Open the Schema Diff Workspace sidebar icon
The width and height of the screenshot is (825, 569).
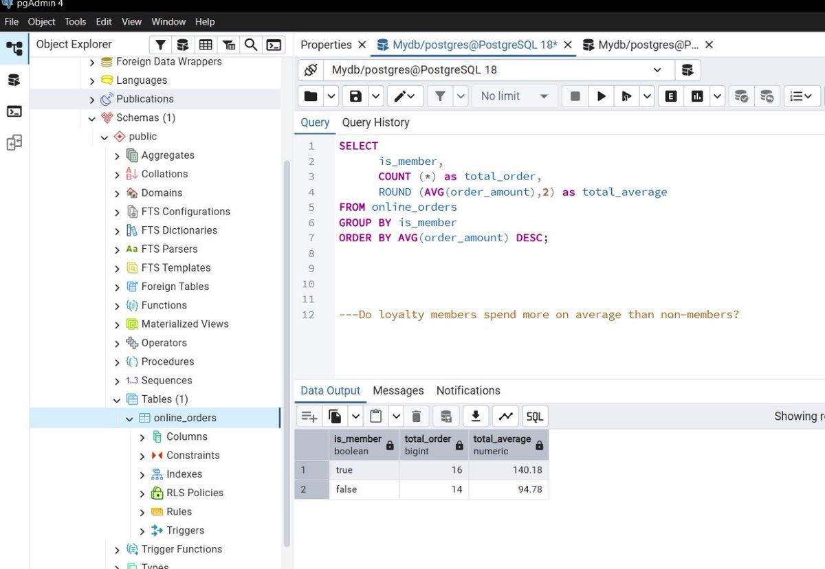click(14, 143)
